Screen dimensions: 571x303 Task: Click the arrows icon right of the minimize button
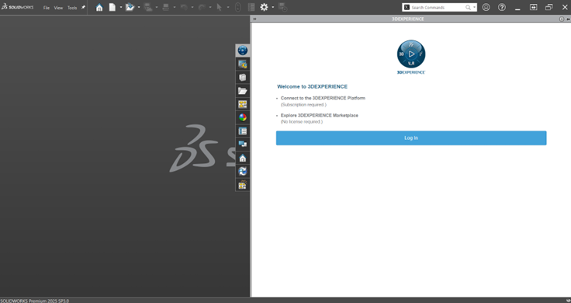[x=533, y=7]
